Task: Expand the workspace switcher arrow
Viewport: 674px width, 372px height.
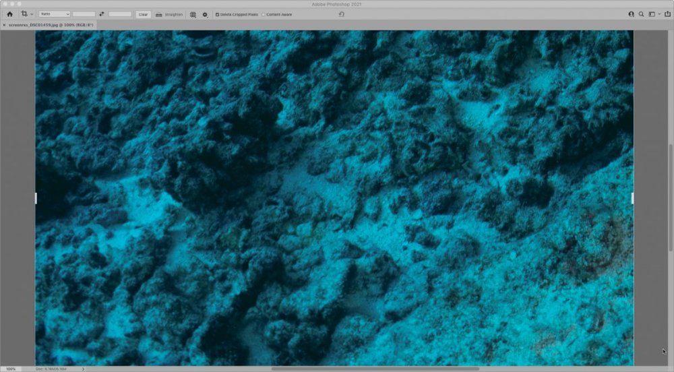Action: click(659, 14)
